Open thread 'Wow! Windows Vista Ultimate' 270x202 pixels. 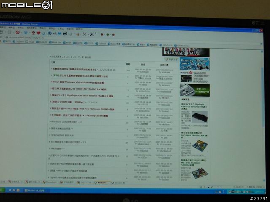(x=78, y=82)
